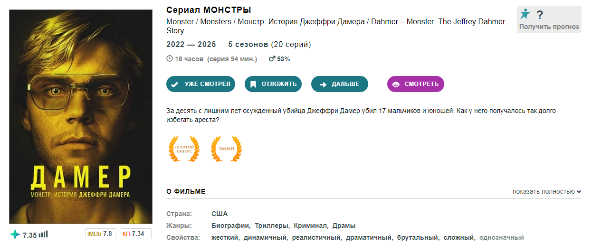611x244 pixels.
Task: Open the КП 7.34 rating badge
Action: pyautogui.click(x=135, y=234)
